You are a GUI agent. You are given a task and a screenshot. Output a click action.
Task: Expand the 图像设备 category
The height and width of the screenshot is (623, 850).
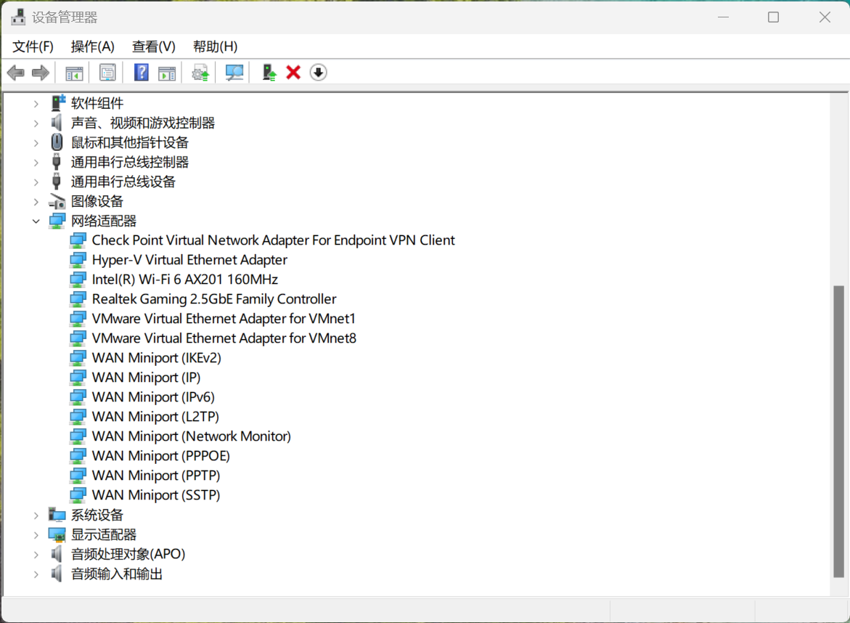point(36,202)
